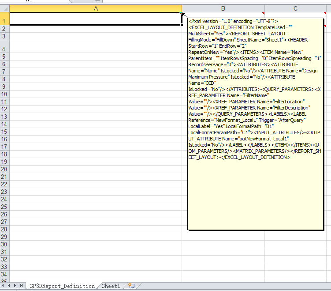The width and height of the screenshot is (331, 291).
Task: Open the SP3DReport_Definition sheet tab
Action: [x=62, y=286]
